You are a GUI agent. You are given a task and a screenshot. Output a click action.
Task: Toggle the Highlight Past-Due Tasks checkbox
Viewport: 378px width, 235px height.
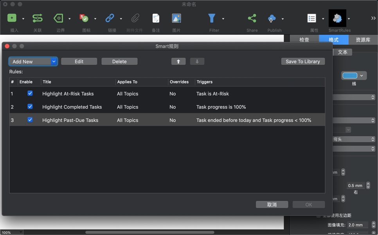(x=30, y=120)
